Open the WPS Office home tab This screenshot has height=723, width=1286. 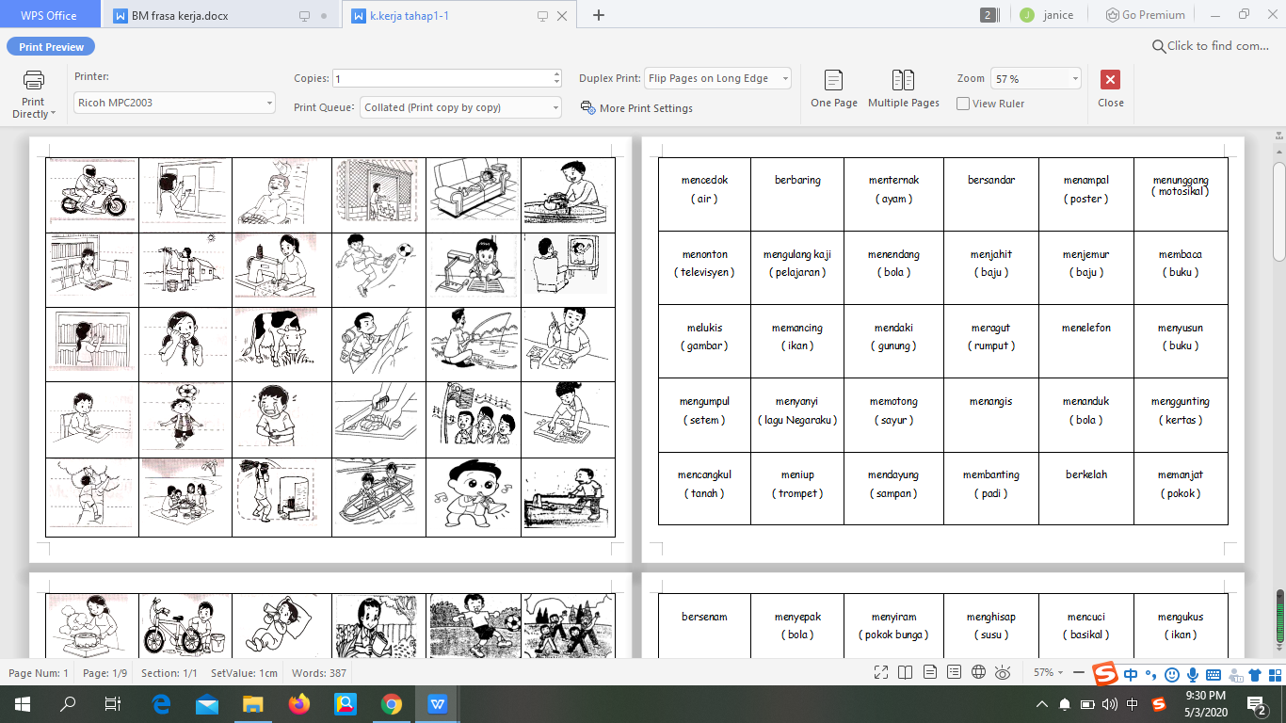click(50, 15)
